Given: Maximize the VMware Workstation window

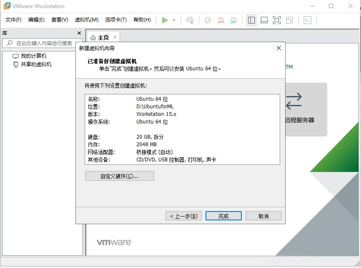Looking at the screenshot, I should click(x=331, y=6).
